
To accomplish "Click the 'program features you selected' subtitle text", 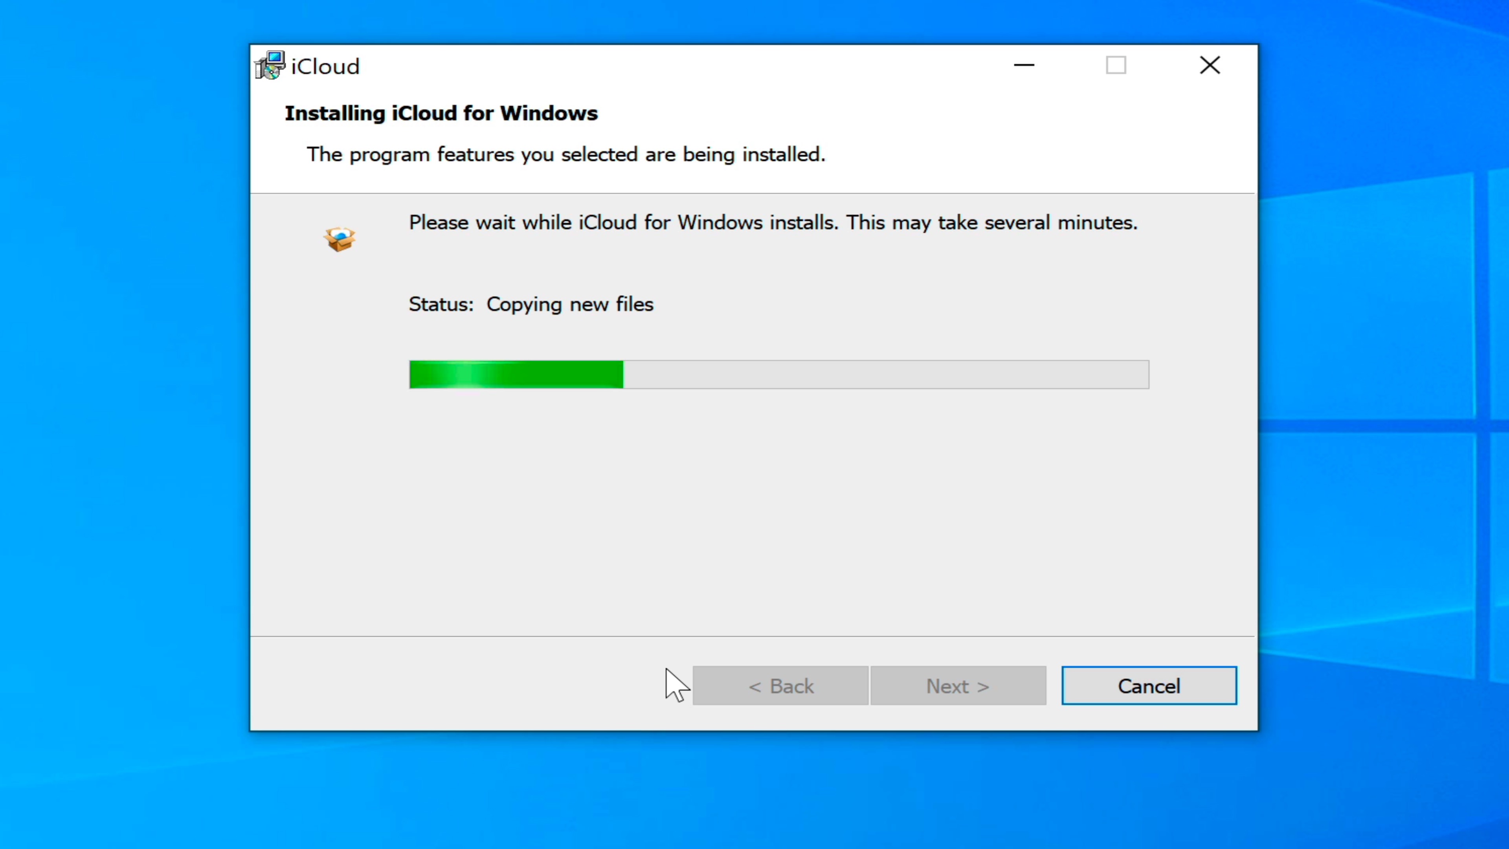I will [x=566, y=154].
